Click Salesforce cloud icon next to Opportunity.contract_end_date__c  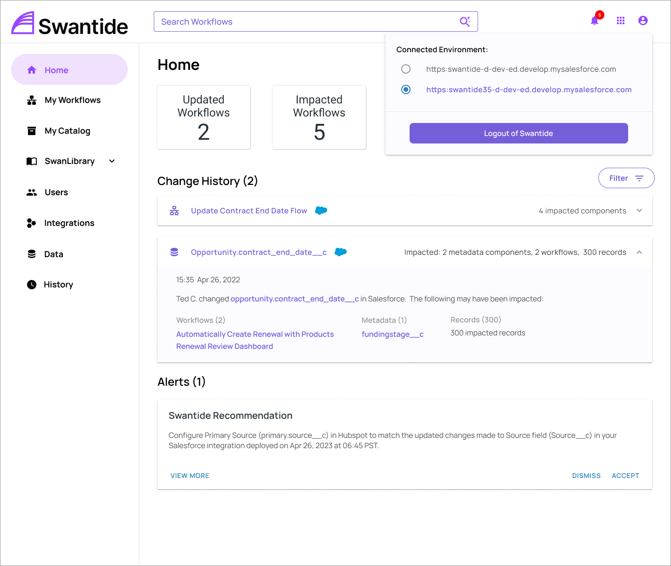tap(341, 252)
